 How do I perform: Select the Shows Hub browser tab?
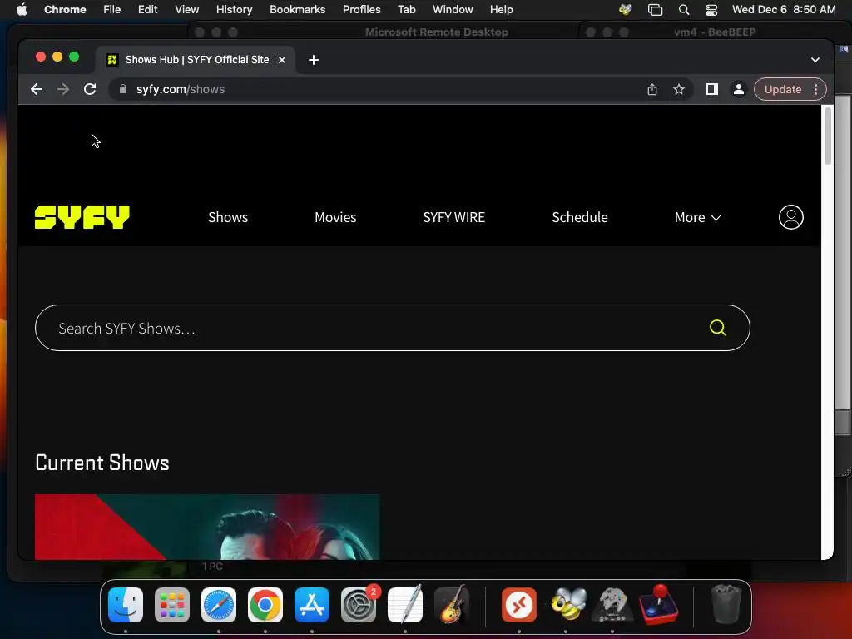pos(196,60)
